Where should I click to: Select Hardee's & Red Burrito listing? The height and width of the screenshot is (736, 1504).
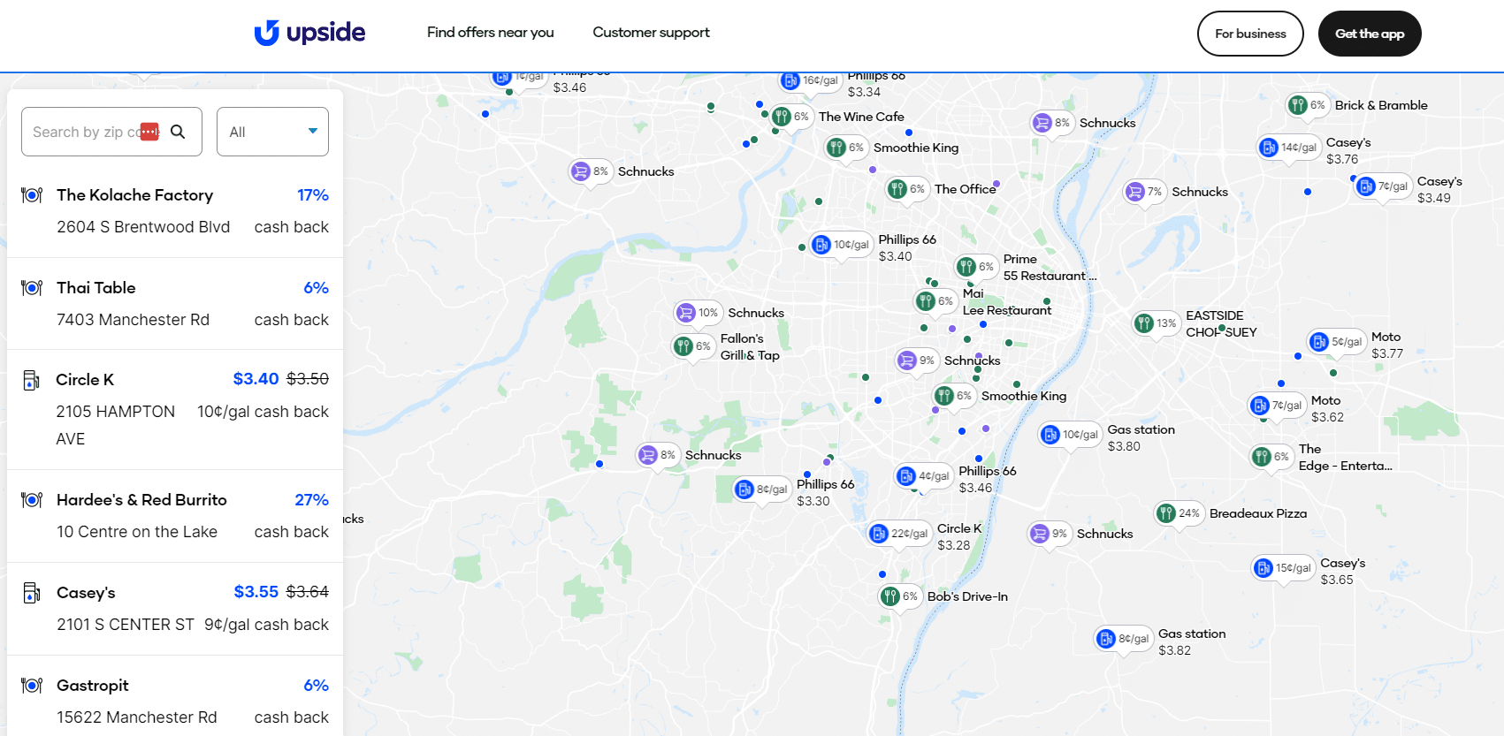(175, 516)
